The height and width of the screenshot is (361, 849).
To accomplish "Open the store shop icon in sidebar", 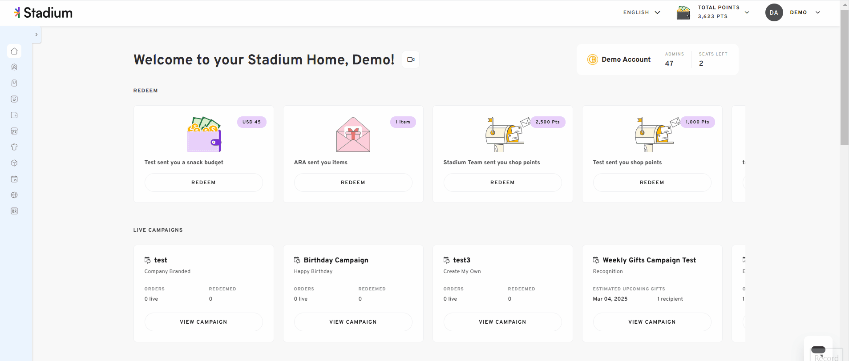I will [14, 131].
